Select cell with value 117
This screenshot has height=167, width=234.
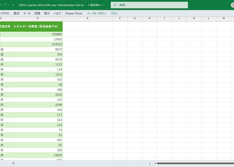(x=37, y=115)
